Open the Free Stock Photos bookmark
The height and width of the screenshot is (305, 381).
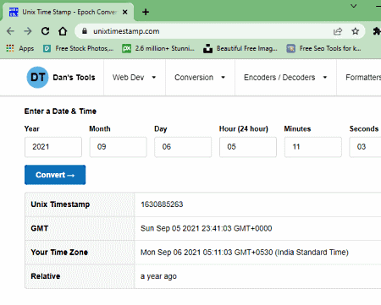pyautogui.click(x=78, y=48)
